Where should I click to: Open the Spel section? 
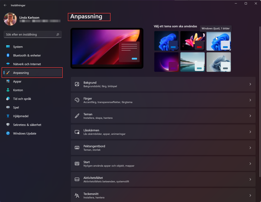[33, 107]
